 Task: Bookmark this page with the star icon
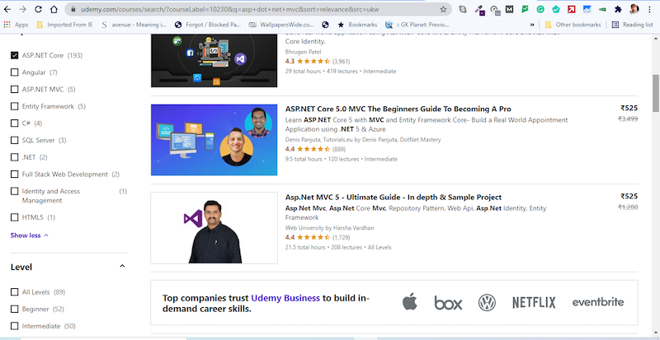(x=443, y=9)
